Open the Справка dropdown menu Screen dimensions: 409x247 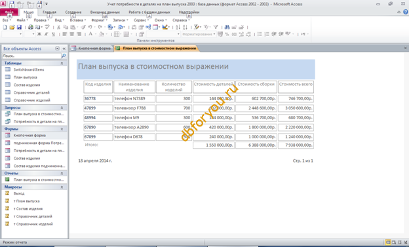[x=181, y=20]
